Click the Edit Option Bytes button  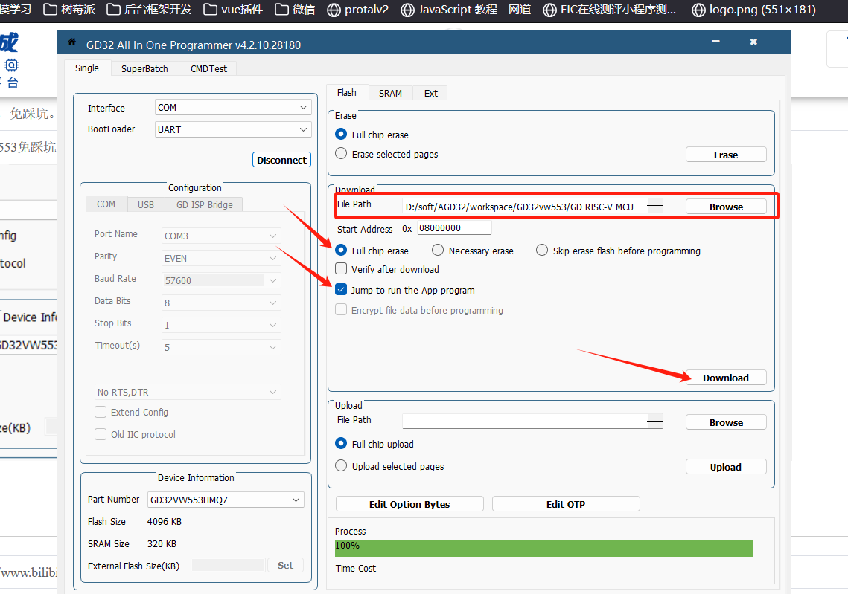click(x=409, y=504)
